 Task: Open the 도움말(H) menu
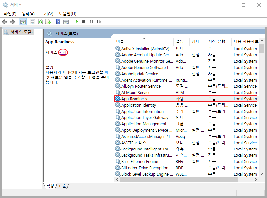(x=68, y=14)
